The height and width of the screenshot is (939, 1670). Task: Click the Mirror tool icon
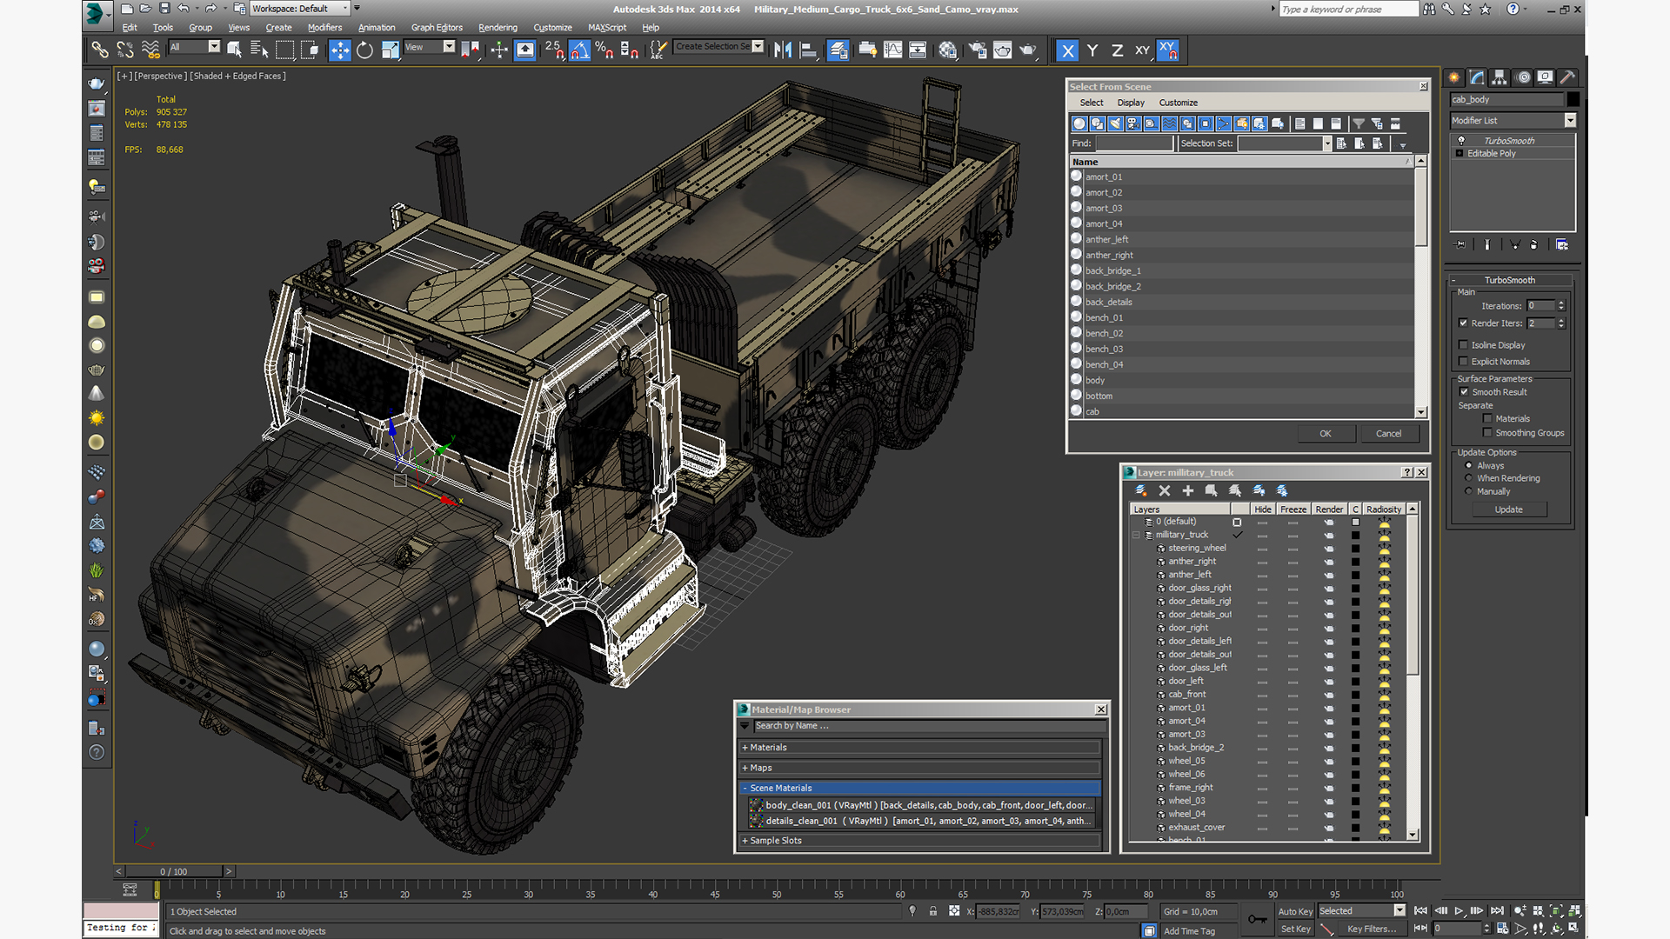783,50
